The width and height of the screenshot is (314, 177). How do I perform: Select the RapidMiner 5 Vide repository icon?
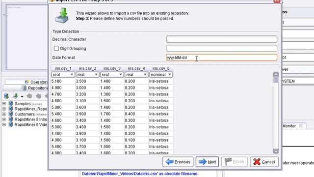pos(11,124)
